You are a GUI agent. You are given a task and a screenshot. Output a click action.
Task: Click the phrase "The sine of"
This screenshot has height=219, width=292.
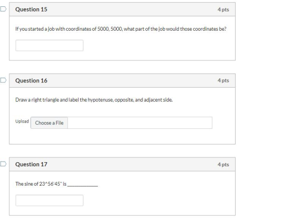(x=27, y=184)
